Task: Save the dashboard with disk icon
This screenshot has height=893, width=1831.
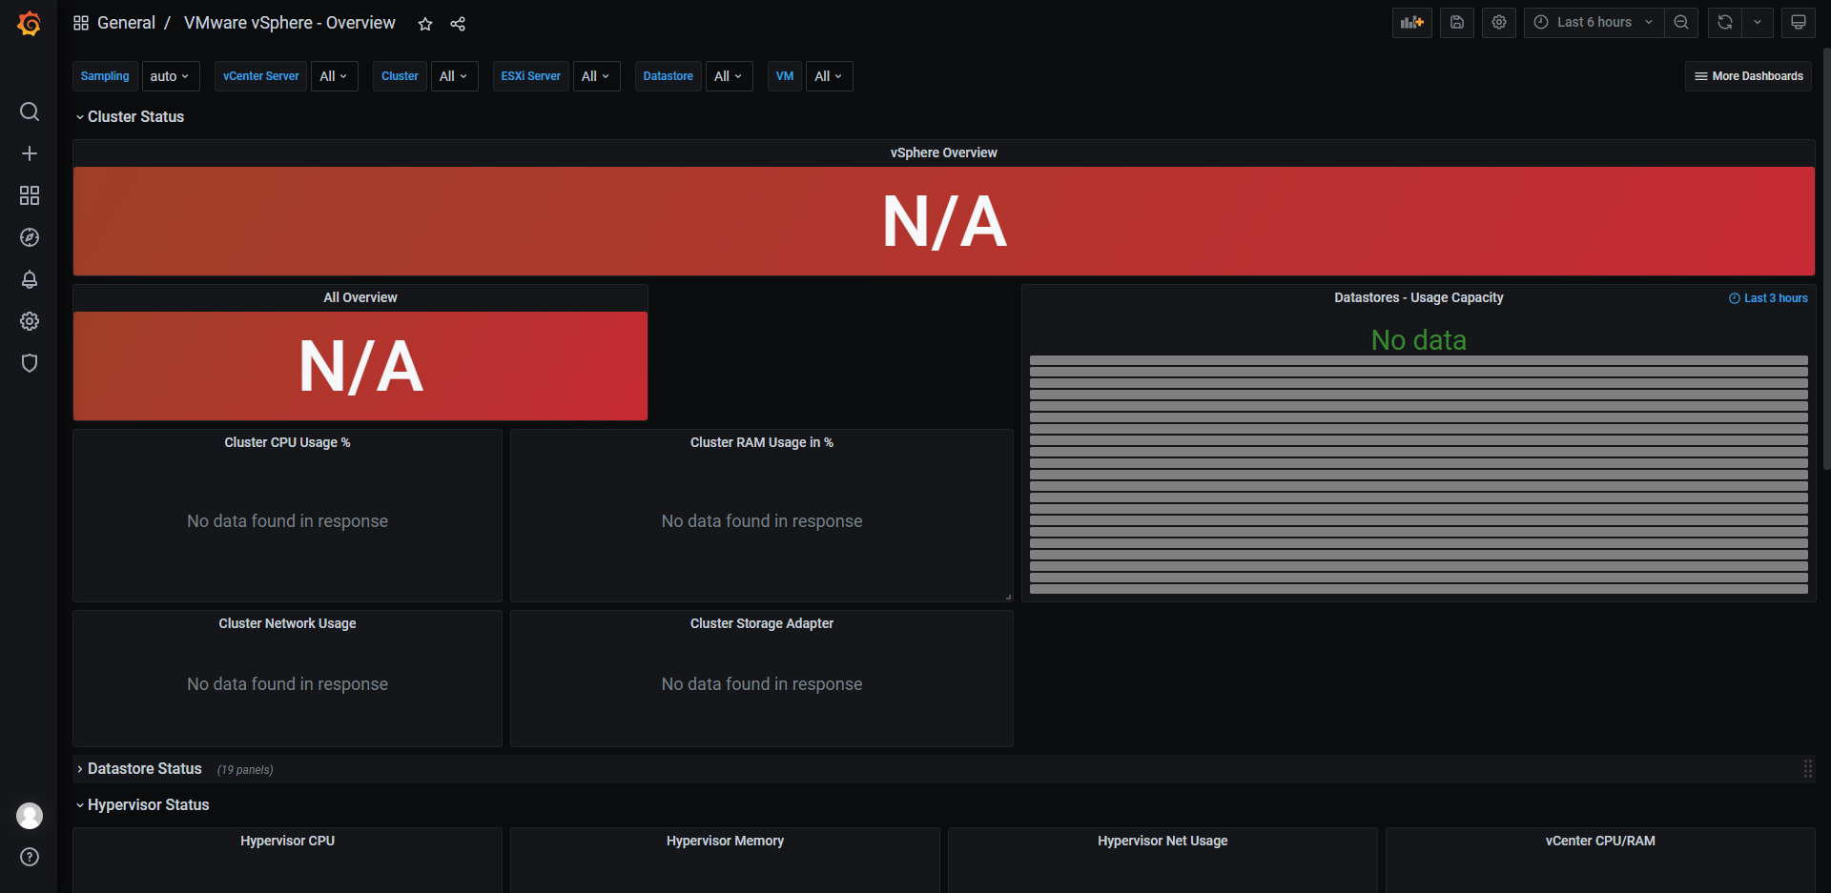Action: click(1457, 22)
